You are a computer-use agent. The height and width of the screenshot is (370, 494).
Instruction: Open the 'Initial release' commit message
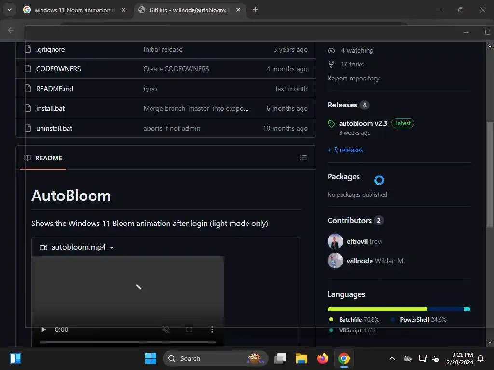(x=163, y=50)
